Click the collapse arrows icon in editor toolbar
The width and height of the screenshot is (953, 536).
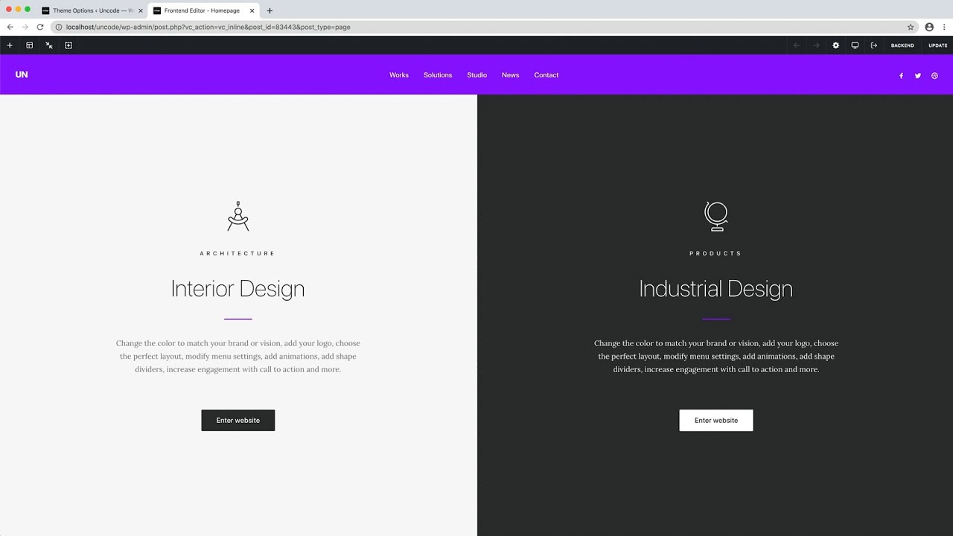click(49, 45)
